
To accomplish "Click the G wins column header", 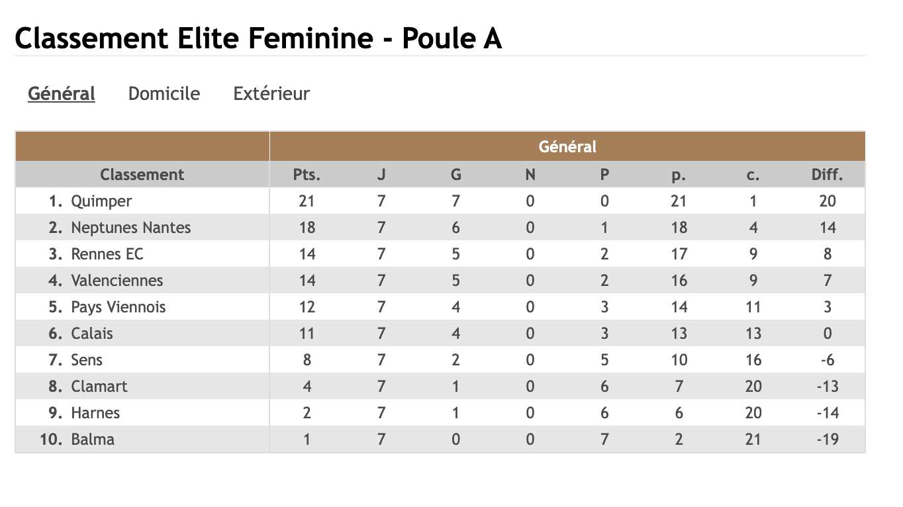I will tap(455, 175).
